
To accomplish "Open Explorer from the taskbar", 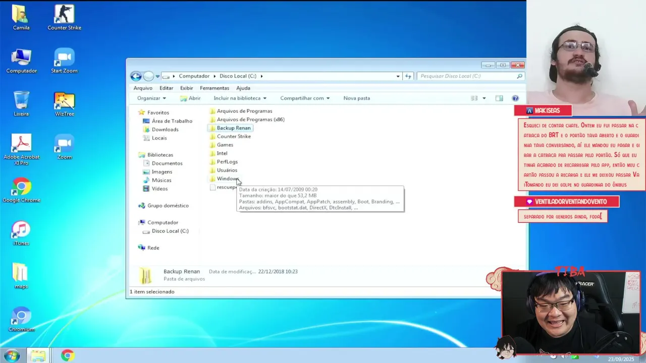I will 38,356.
